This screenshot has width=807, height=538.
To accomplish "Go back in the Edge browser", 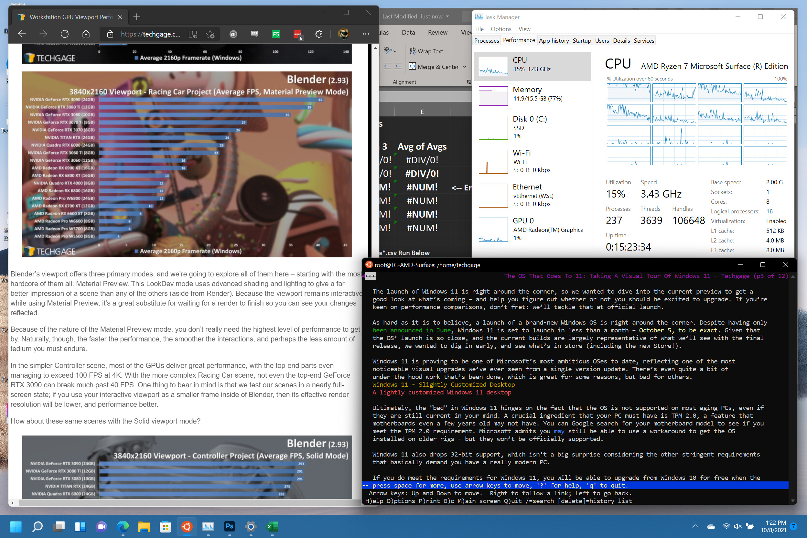I will [x=22, y=34].
